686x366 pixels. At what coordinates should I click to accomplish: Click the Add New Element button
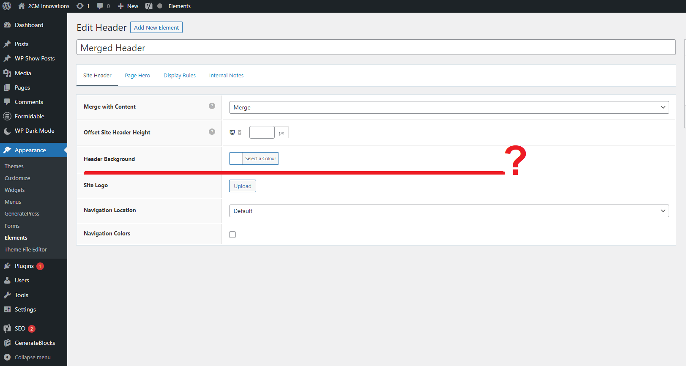(156, 27)
